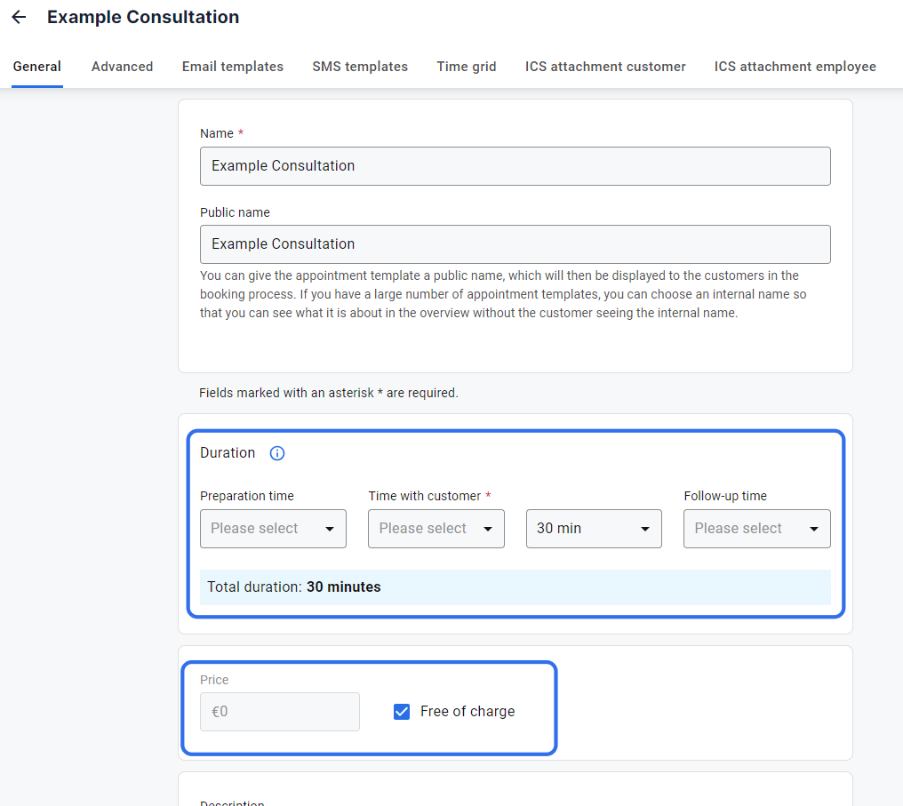The image size is (903, 806).
Task: Open the Time grid tab
Action: [467, 67]
